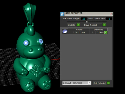This screenshot has height=94, width=125.
Task: Click the Total Gem Weight value field
Action: point(84,19)
